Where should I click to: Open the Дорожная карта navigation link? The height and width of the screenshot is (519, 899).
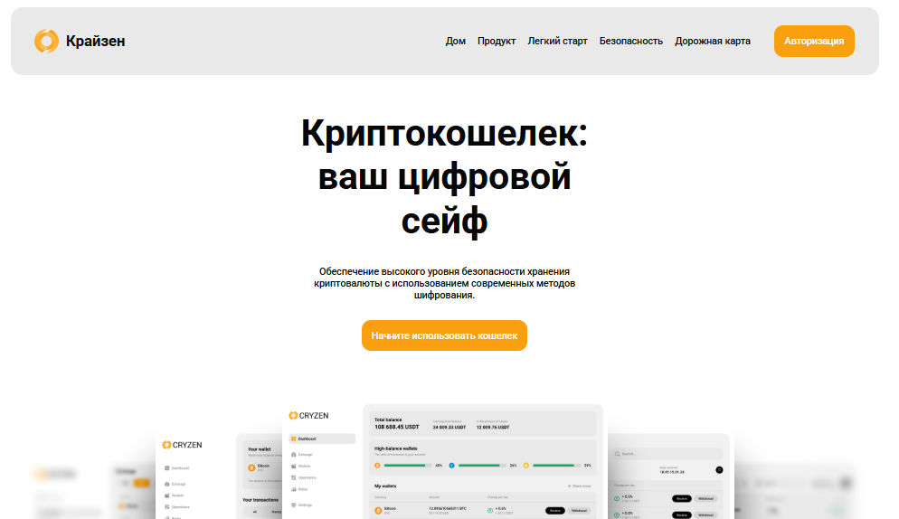712,42
